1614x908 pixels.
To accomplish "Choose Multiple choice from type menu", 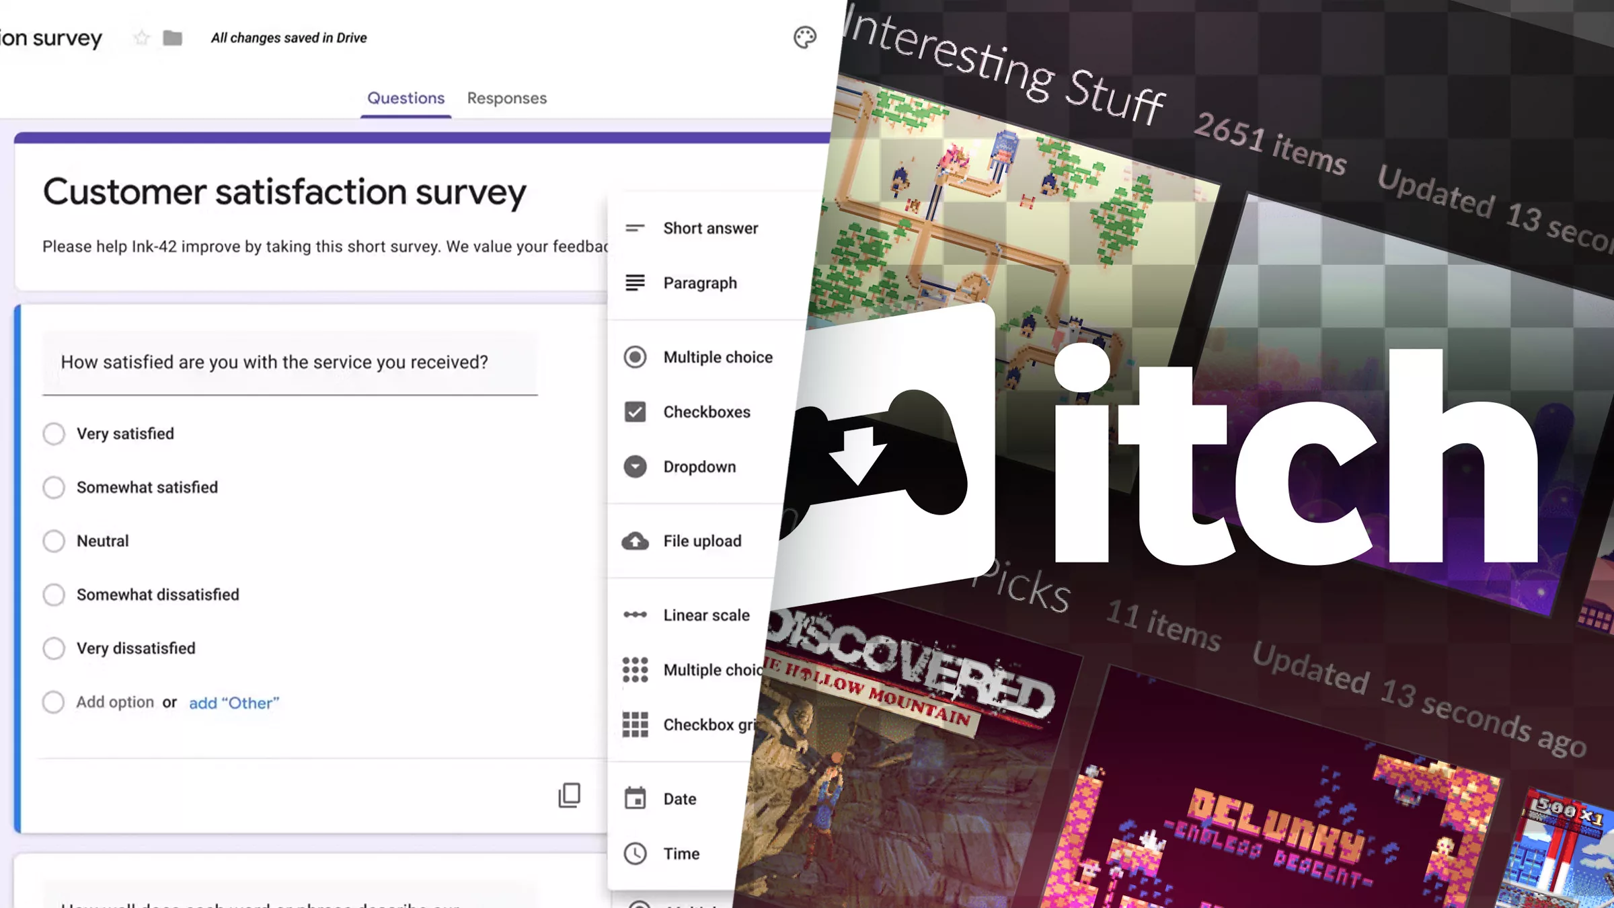I will pyautogui.click(x=718, y=357).
